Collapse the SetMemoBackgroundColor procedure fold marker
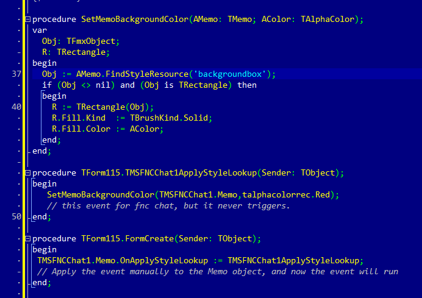 (x=27, y=19)
